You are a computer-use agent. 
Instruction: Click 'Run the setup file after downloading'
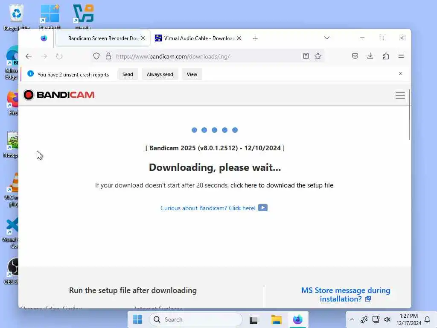[133, 290]
